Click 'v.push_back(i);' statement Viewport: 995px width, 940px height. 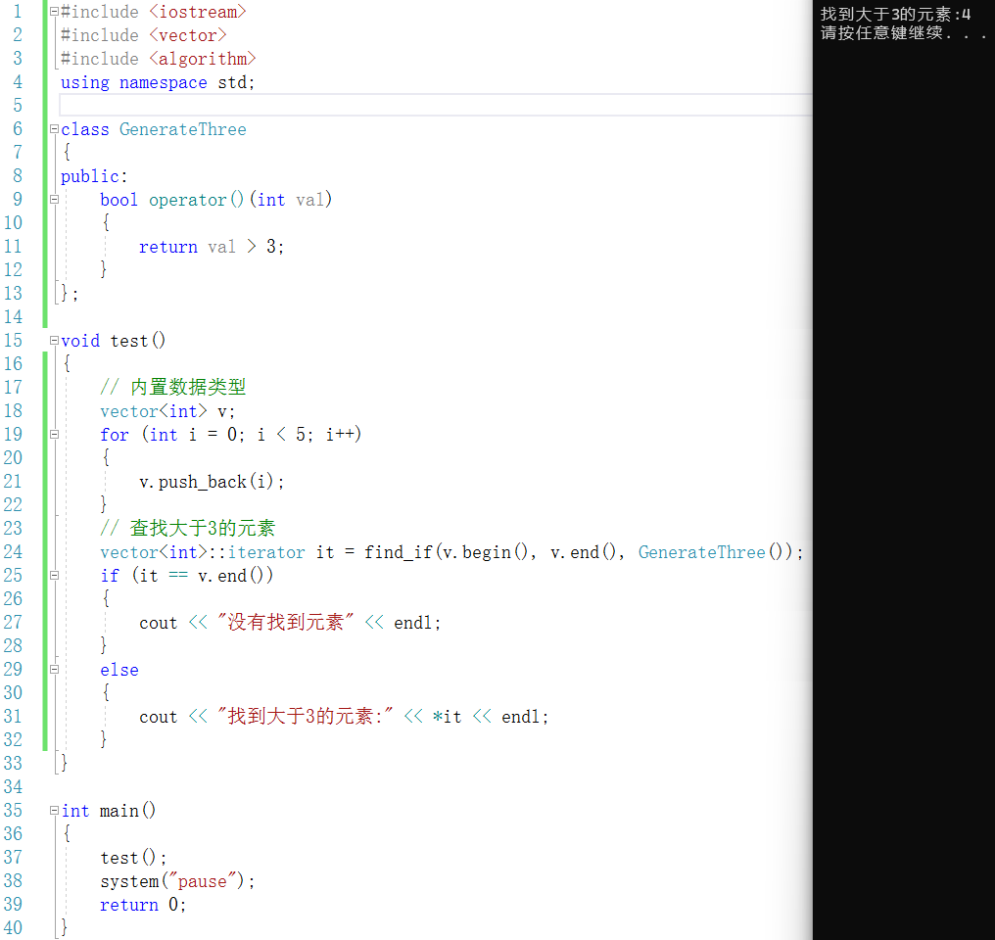(x=212, y=482)
